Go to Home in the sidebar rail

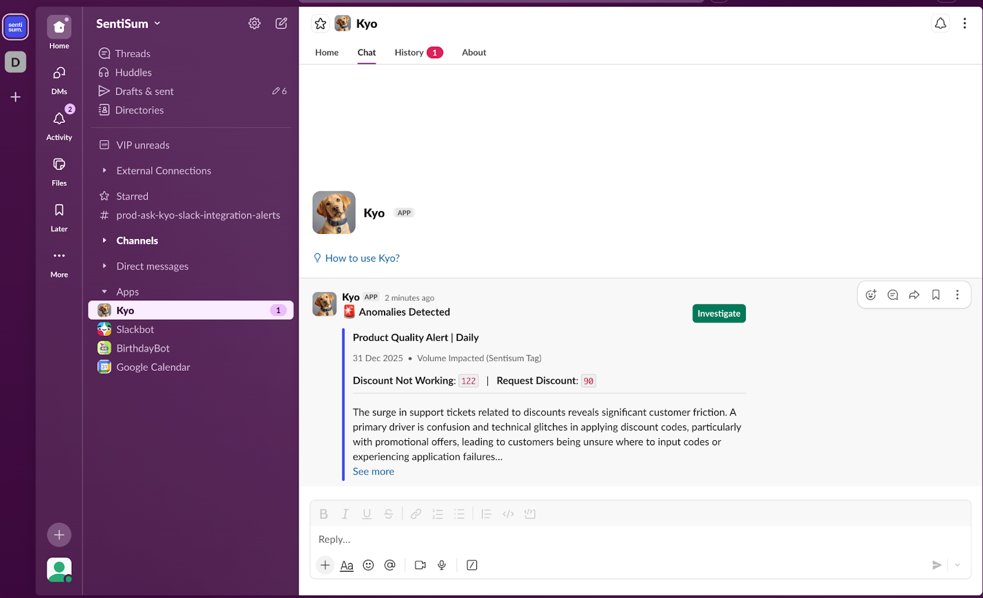[59, 33]
